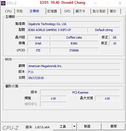This screenshot has height=131, width=126.
Task: Click the revision value 10
Action: click(115, 43)
